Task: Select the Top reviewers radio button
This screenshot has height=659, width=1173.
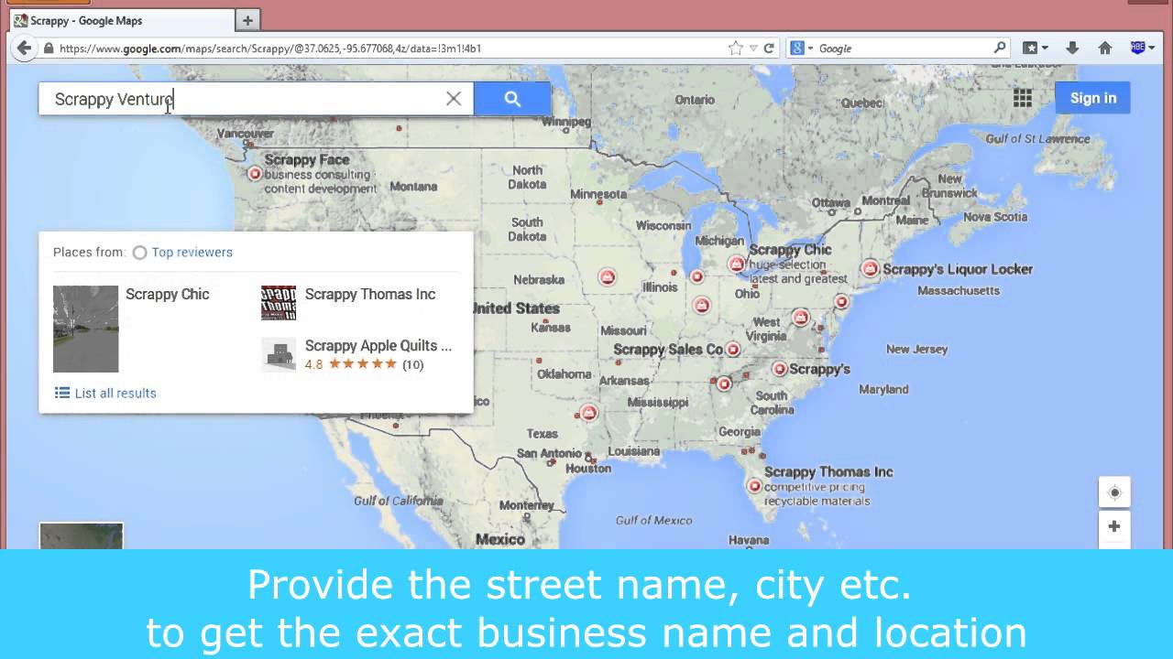Action: [139, 253]
